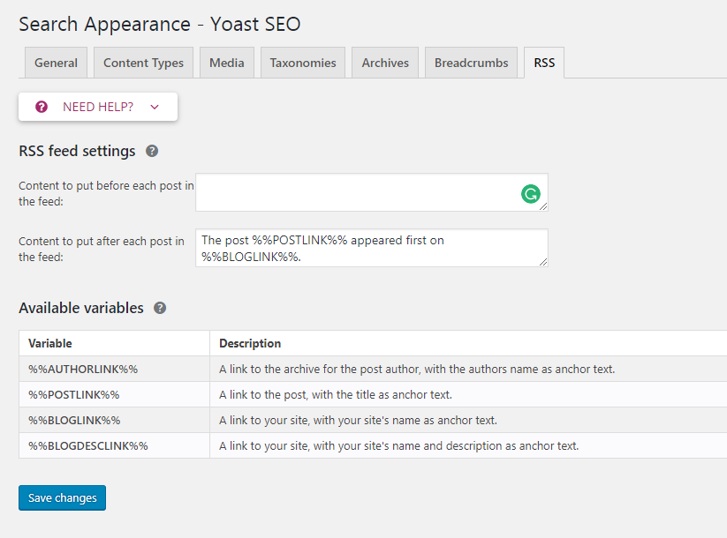The image size is (727, 538).
Task: Click resize handle of the before-post textarea
Action: (543, 206)
